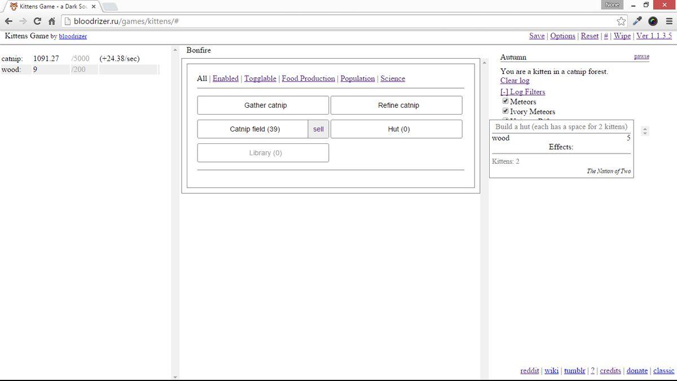Go forward with the browser forward arrow
The image size is (677, 381).
pyautogui.click(x=23, y=21)
